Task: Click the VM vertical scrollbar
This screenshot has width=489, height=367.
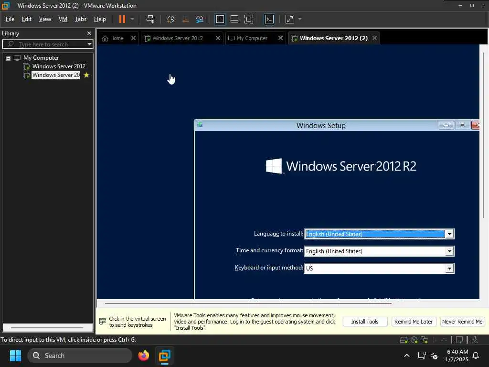Action: point(484,135)
